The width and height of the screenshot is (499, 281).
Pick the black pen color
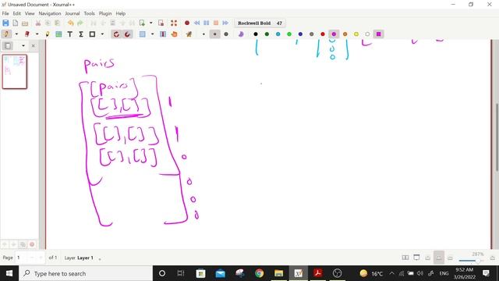tap(256, 34)
